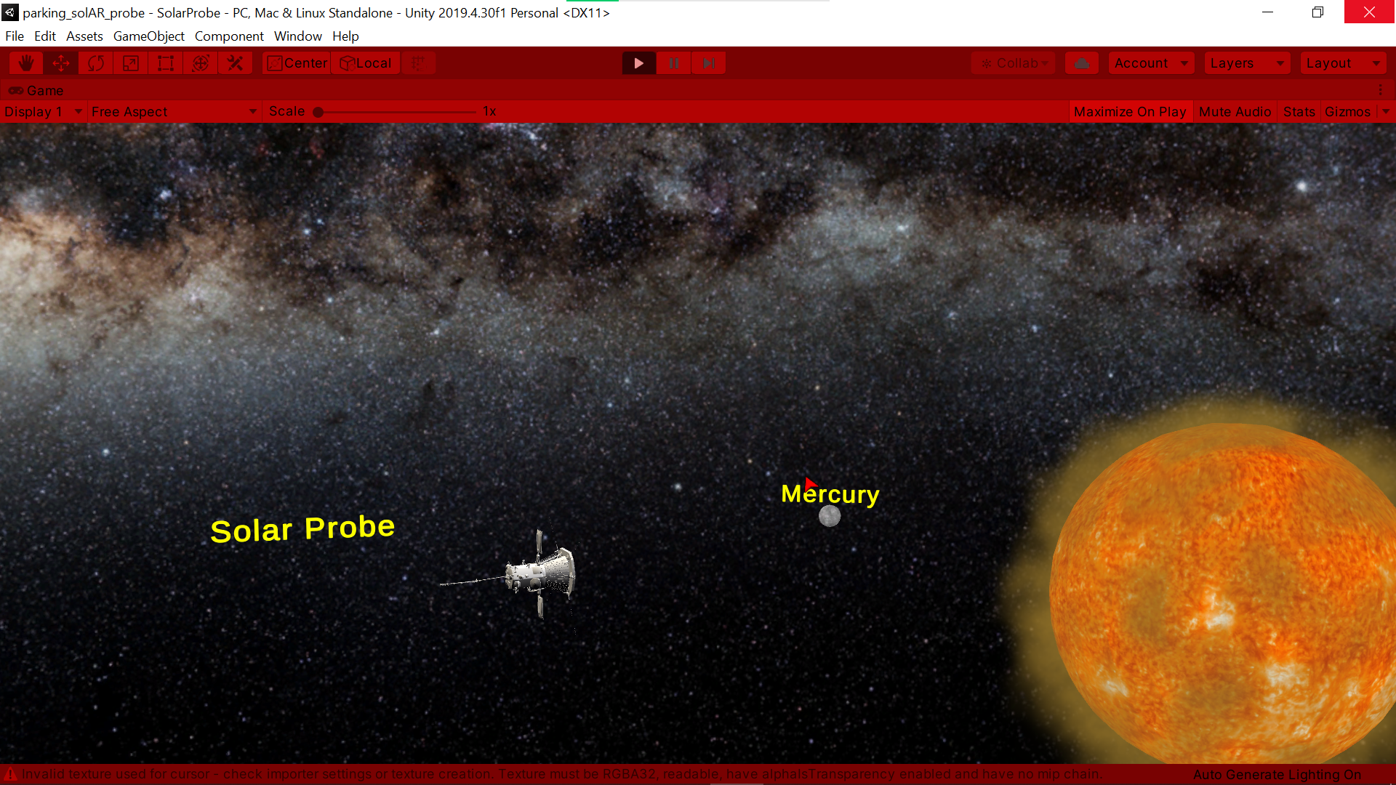Image resolution: width=1396 pixels, height=785 pixels.
Task: Click the error warning icon in status bar
Action: pos(10,774)
